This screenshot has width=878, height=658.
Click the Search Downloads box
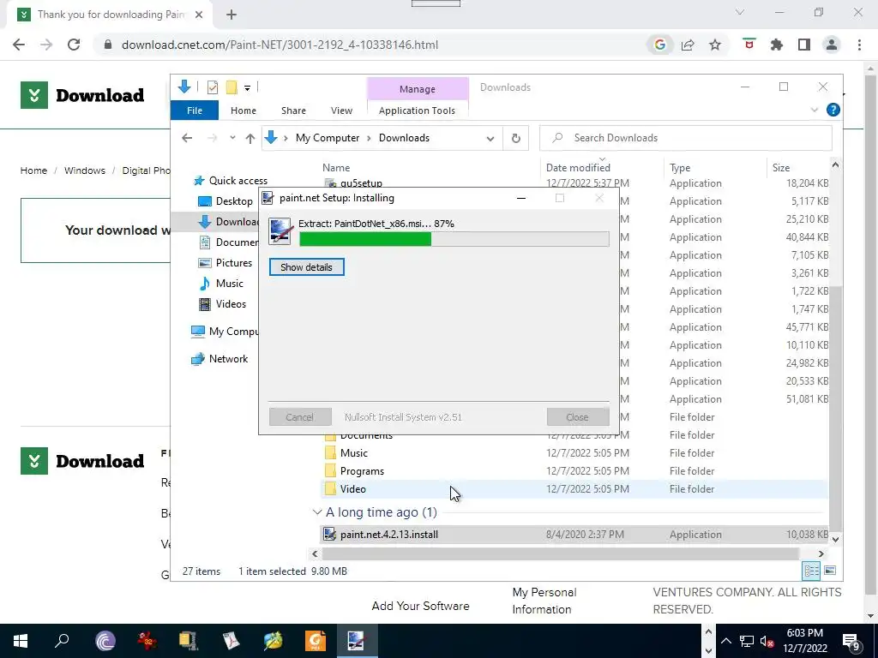(685, 138)
